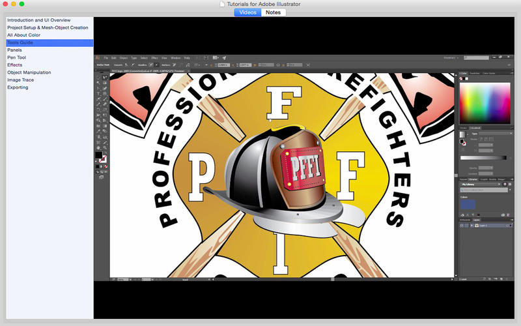Select the Direct Selection tool
The width and height of the screenshot is (521, 326).
[x=105, y=78]
